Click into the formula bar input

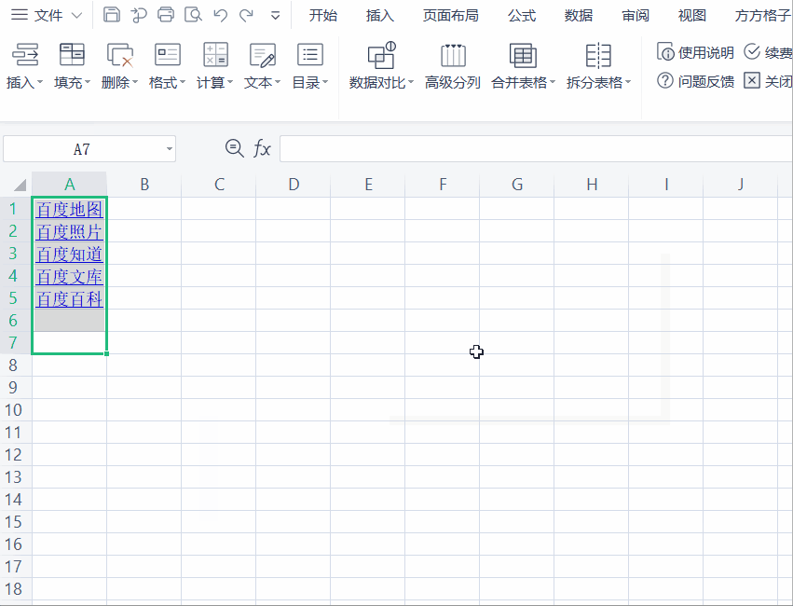click(536, 149)
